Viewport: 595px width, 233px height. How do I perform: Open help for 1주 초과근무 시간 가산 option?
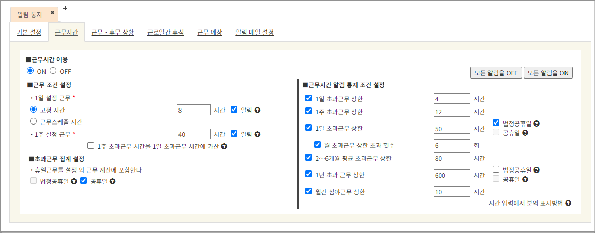(x=224, y=146)
